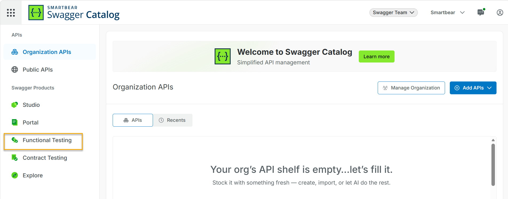Click the "Swagger Products" section label

[33, 88]
